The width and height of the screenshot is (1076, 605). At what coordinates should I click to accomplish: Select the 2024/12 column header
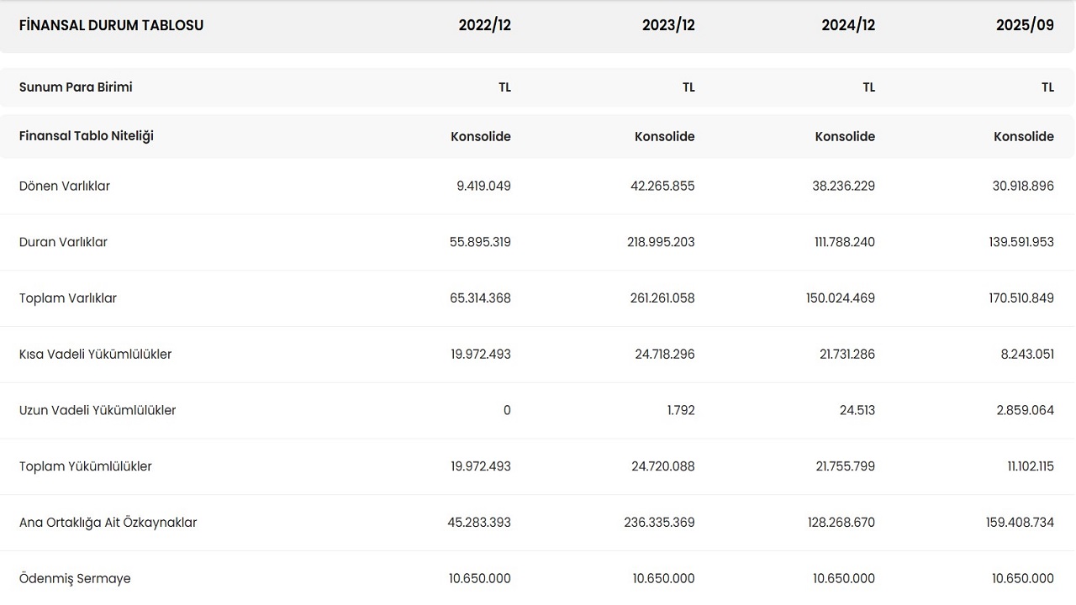pos(848,25)
